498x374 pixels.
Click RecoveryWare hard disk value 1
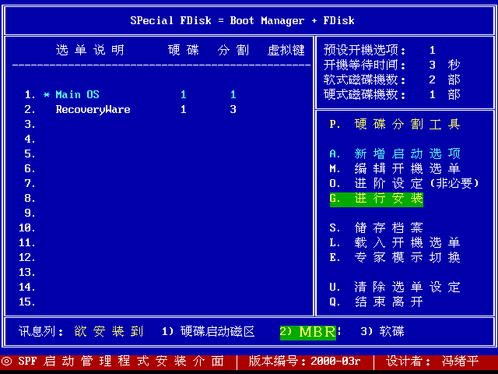click(184, 109)
